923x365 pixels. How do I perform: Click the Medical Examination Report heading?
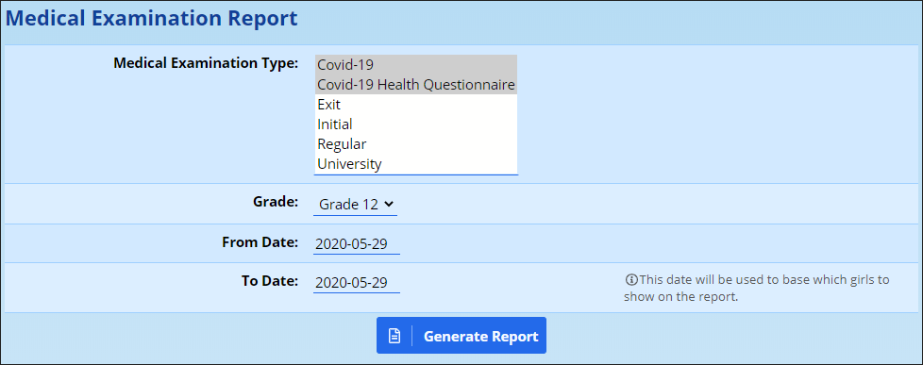tap(151, 18)
